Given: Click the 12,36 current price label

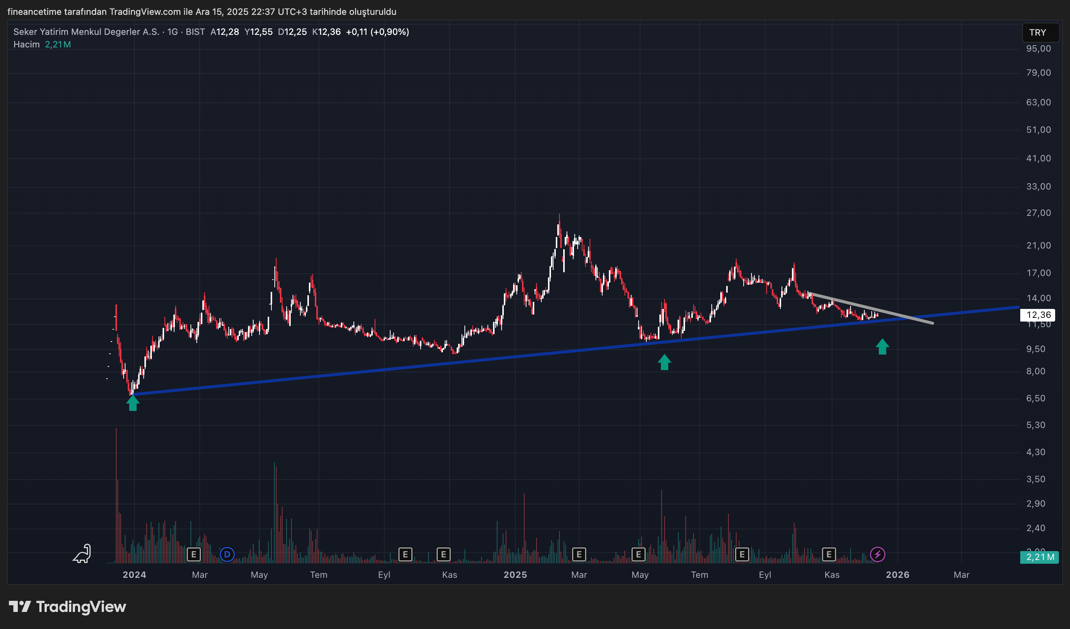Looking at the screenshot, I should tap(1038, 315).
